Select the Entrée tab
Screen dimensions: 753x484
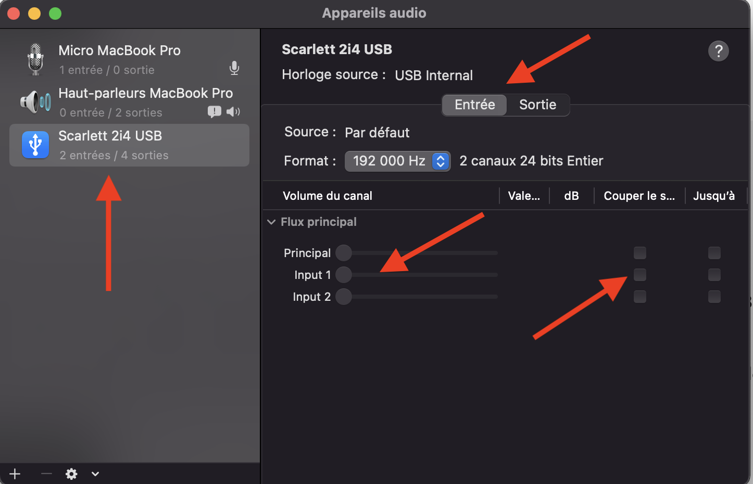pyautogui.click(x=474, y=105)
